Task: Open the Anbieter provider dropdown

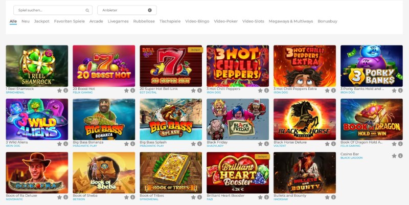Action: click(127, 10)
